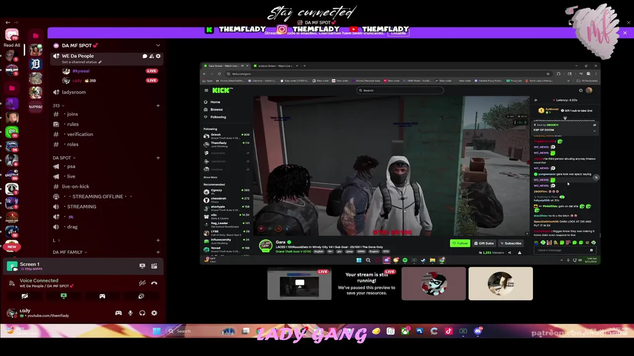Collapse Kick chat panel arrow
This screenshot has width=634, height=356.
point(535,100)
